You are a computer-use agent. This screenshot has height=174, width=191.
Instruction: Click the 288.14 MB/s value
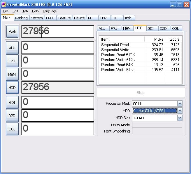pos(157,60)
